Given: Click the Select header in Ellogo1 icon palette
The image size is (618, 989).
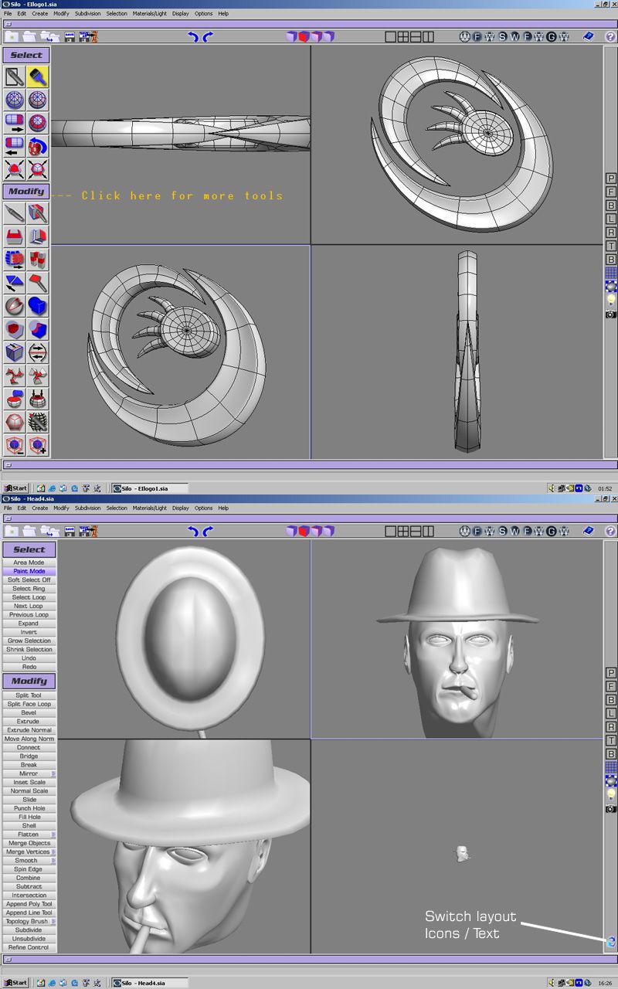Looking at the screenshot, I should coord(26,55).
